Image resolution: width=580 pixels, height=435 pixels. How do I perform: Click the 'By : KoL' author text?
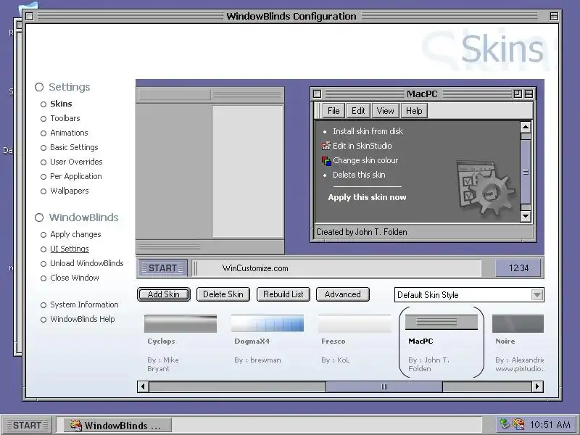[x=335, y=360]
